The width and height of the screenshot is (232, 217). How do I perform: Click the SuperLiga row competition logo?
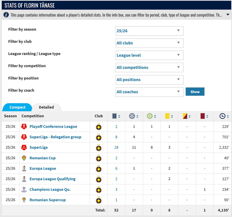tap(24, 148)
